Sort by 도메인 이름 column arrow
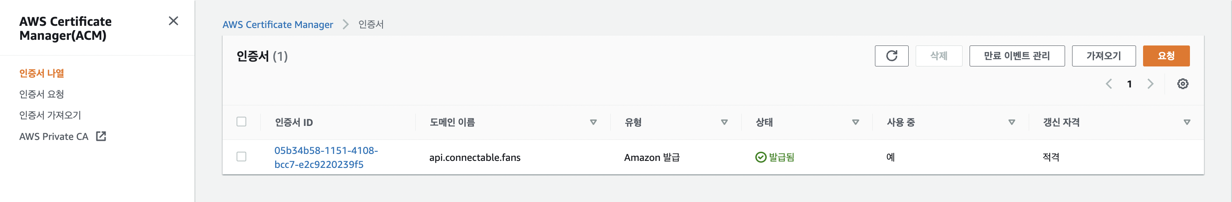 (593, 122)
